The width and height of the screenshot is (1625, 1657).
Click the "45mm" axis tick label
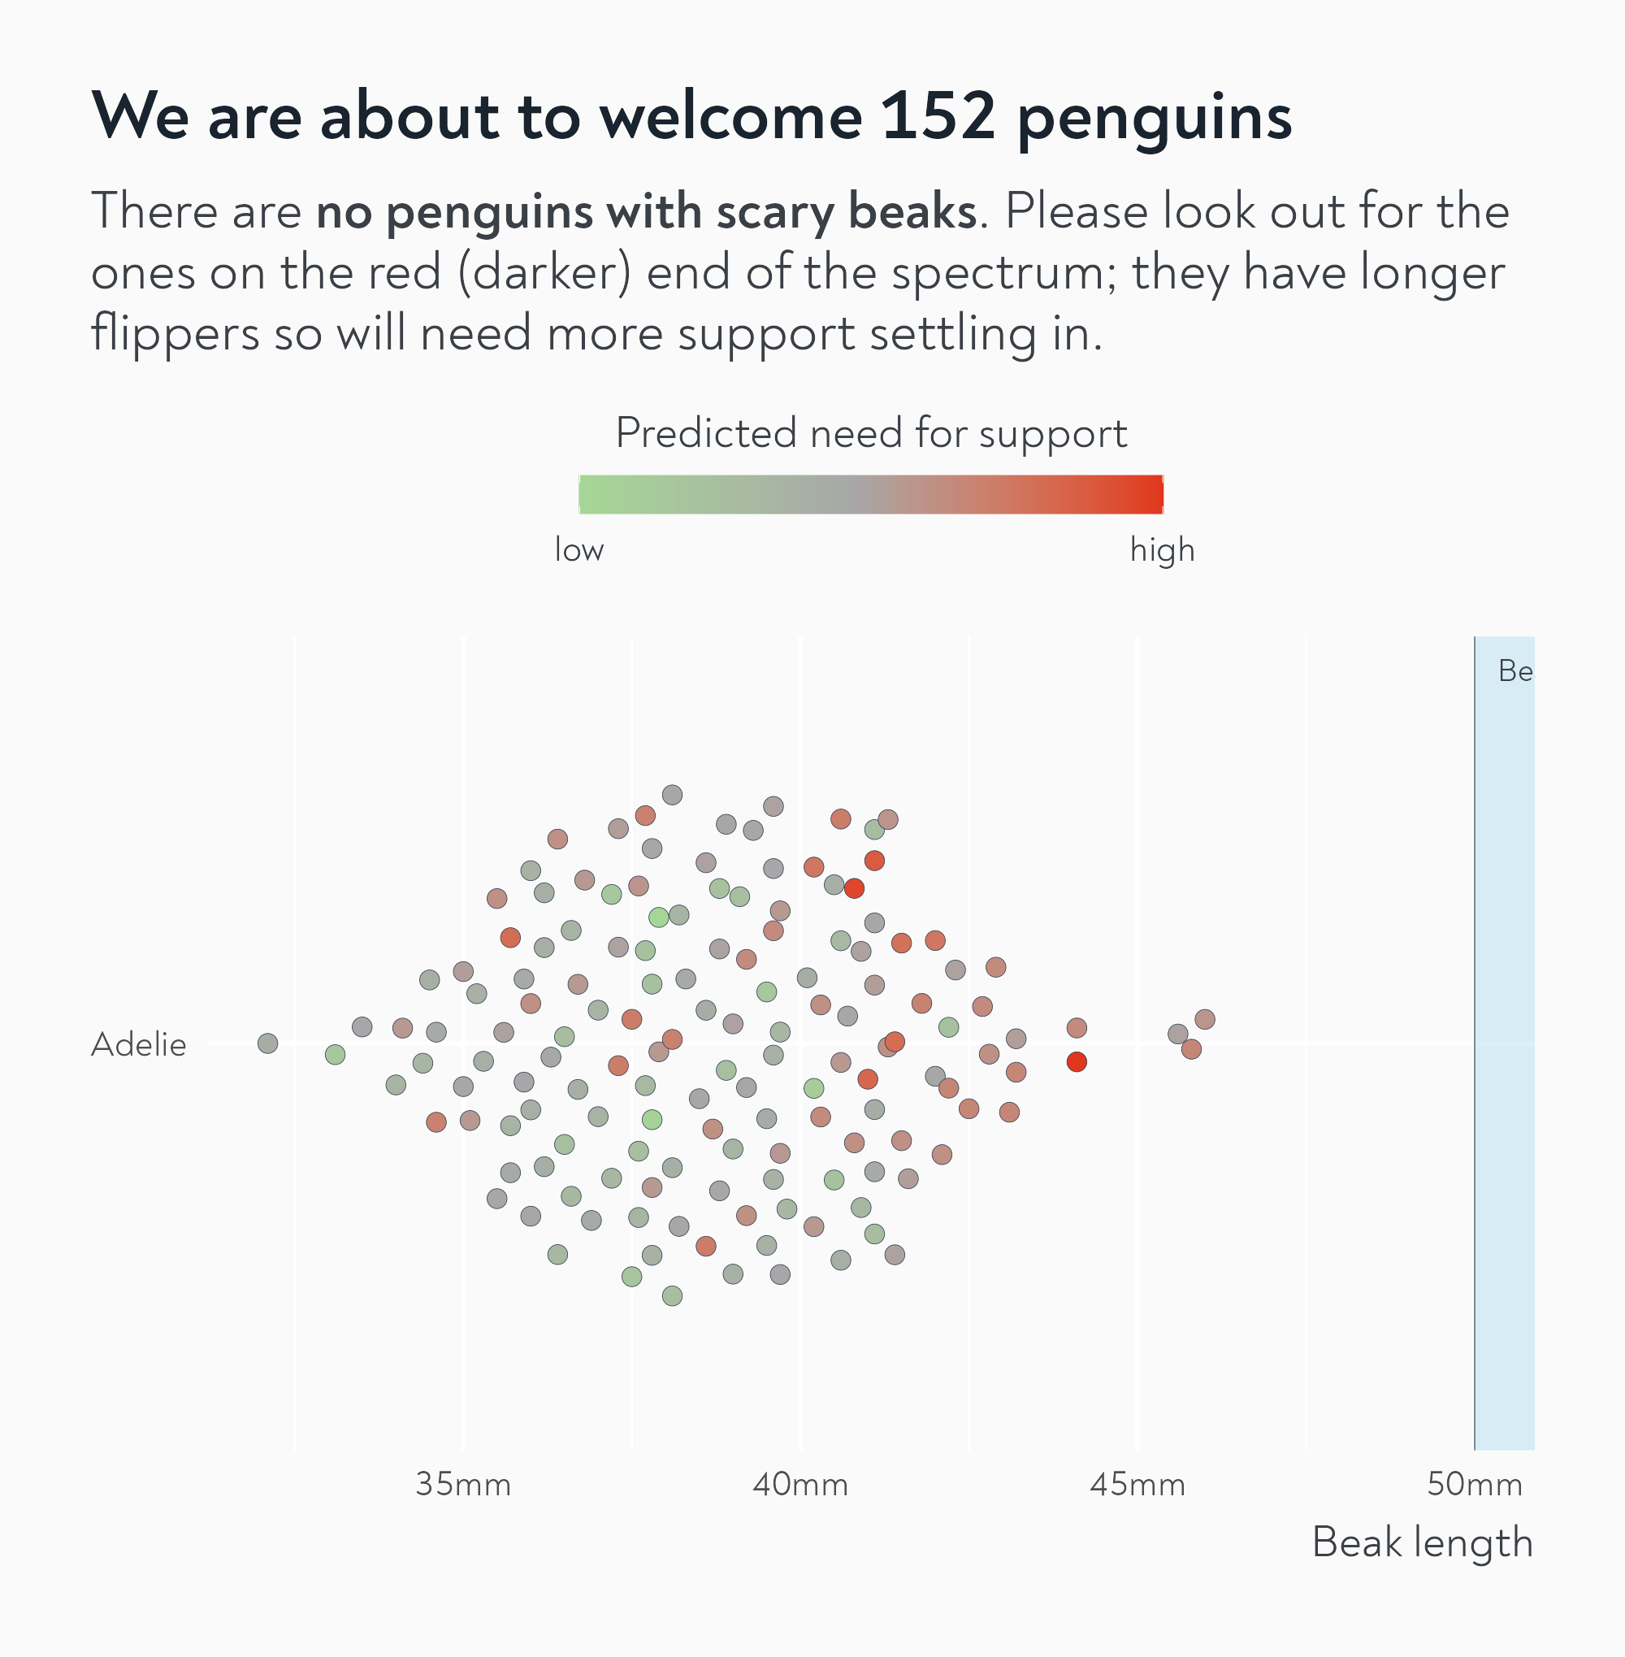pos(1137,1485)
